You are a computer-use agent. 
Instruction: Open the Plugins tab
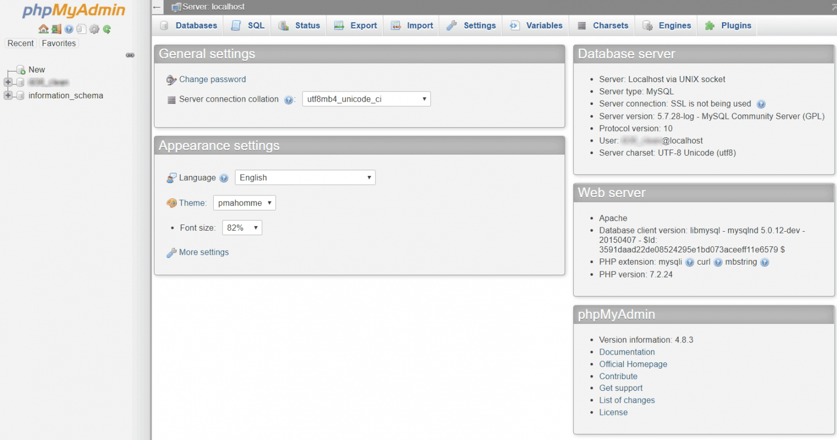728,26
